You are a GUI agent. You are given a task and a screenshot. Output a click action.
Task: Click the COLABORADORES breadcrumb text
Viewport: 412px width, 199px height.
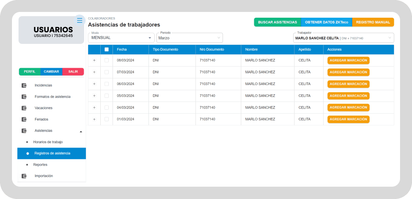pyautogui.click(x=101, y=18)
